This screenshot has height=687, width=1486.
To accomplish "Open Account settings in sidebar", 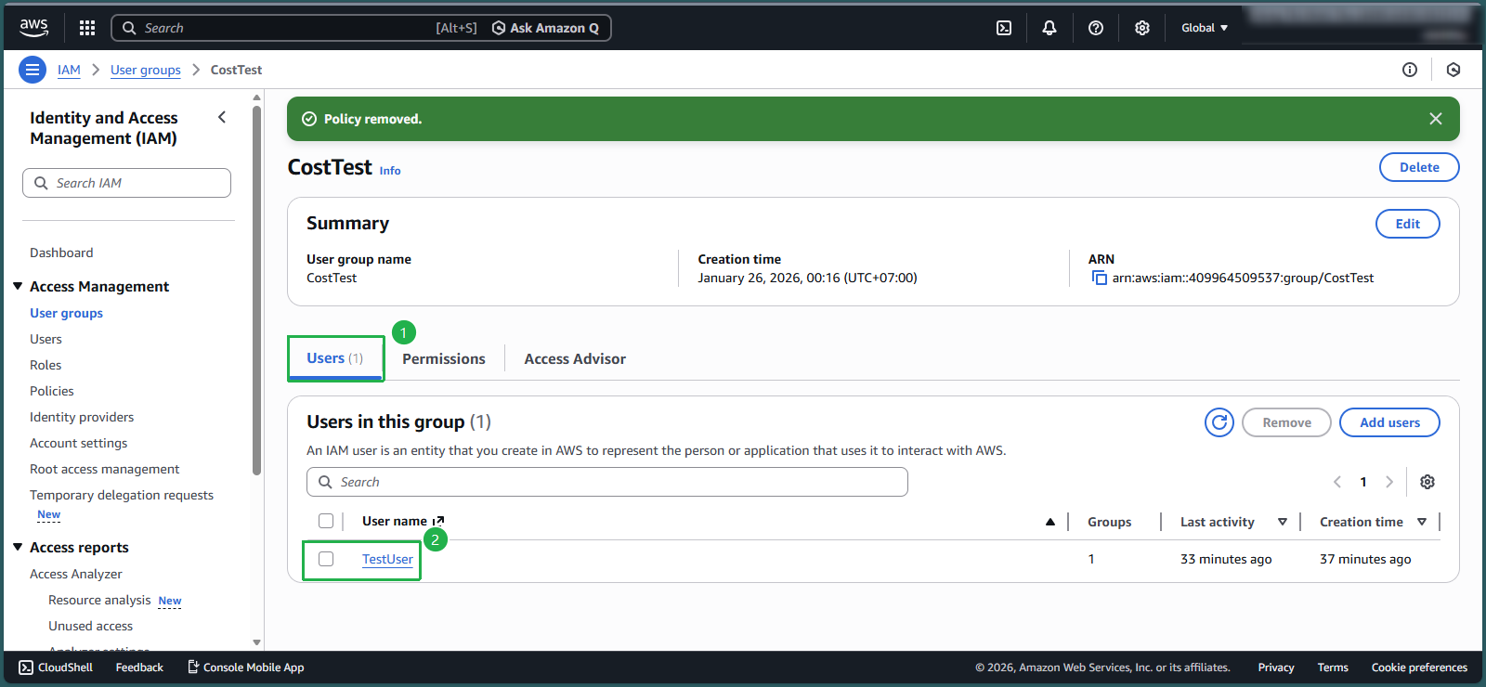I will (x=79, y=443).
